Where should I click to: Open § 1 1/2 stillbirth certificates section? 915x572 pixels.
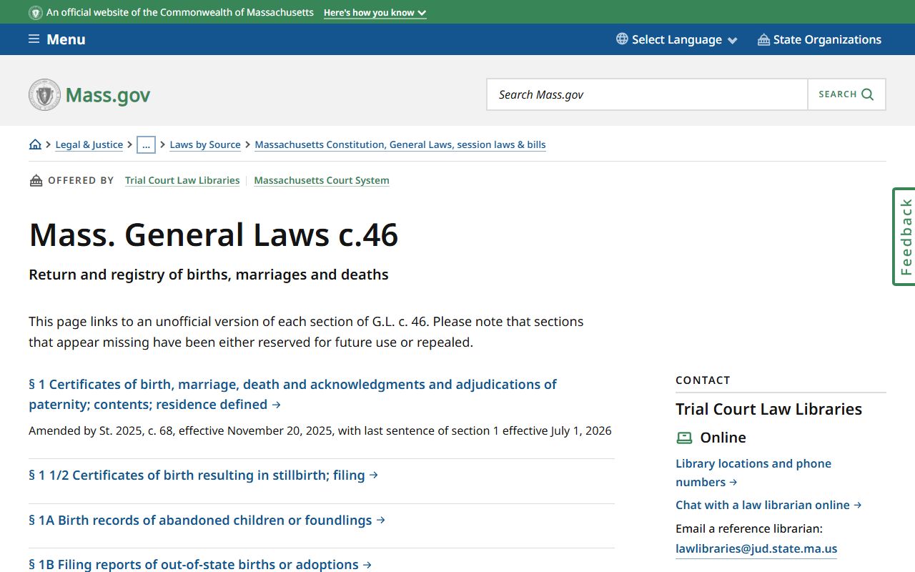[204, 475]
